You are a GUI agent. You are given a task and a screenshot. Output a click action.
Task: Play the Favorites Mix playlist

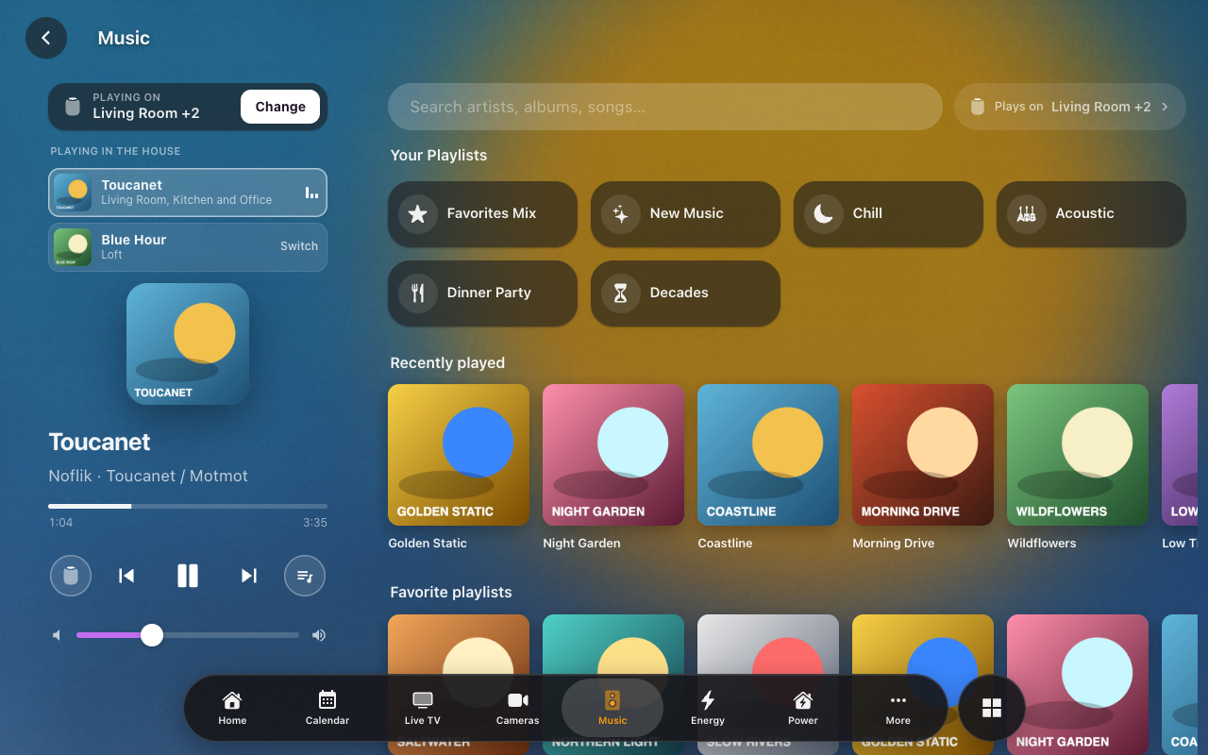482,214
